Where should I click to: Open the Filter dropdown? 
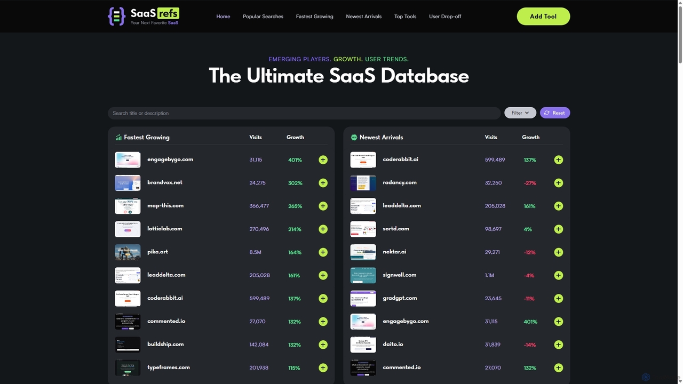(520, 113)
